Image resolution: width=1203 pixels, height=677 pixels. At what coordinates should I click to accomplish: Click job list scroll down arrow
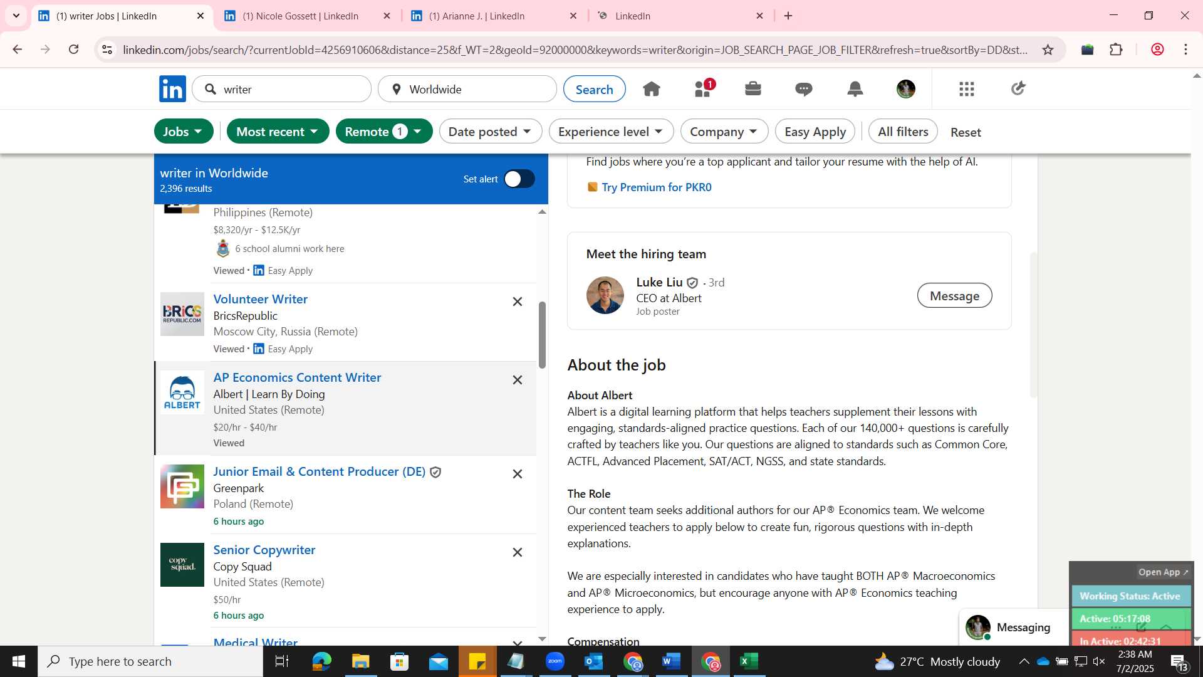(542, 639)
